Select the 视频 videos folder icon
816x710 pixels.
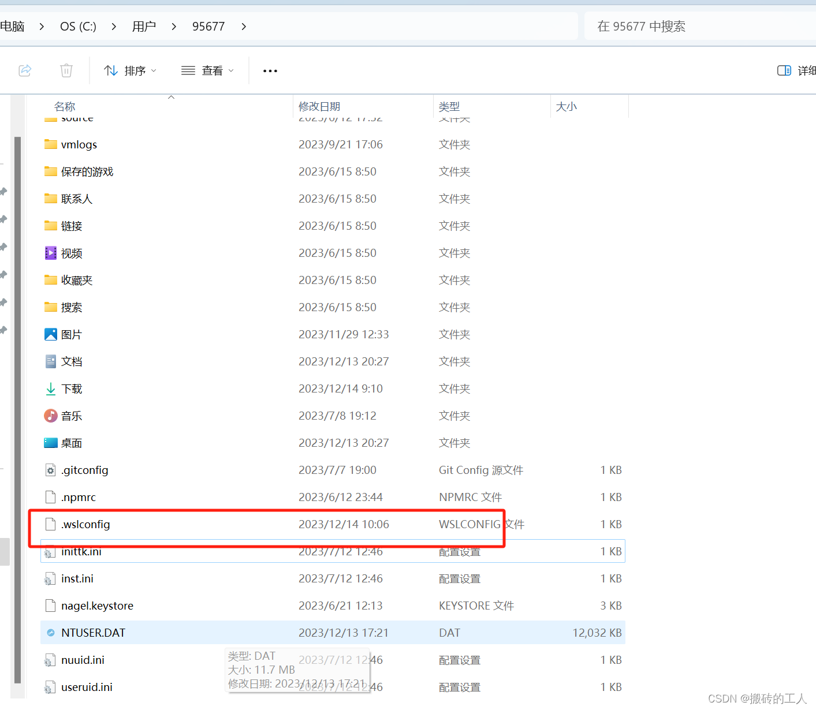(x=51, y=253)
